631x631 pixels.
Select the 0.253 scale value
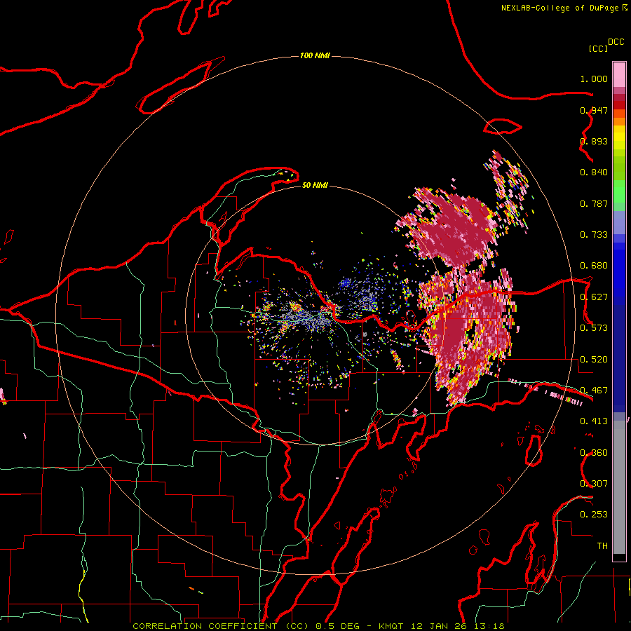pyautogui.click(x=594, y=515)
